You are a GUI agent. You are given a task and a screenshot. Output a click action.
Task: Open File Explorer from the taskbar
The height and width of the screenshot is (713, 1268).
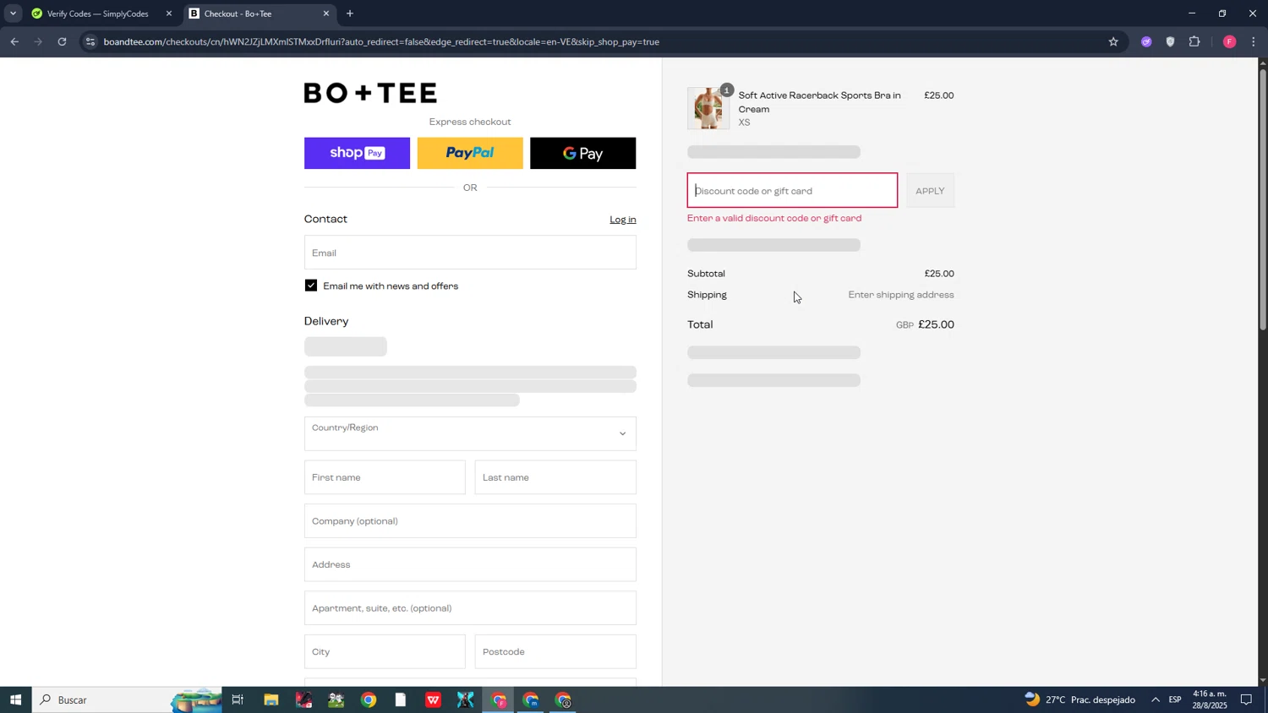tap(271, 700)
